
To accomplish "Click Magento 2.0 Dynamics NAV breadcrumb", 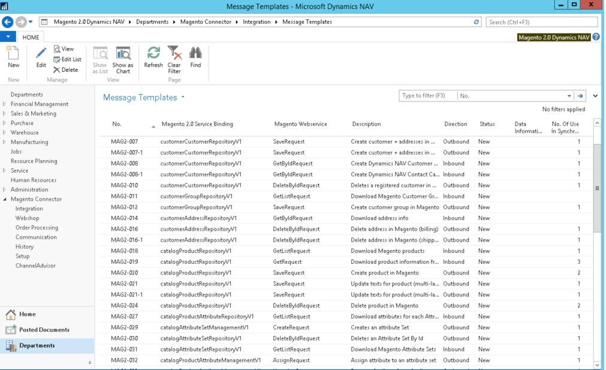I will click(89, 22).
